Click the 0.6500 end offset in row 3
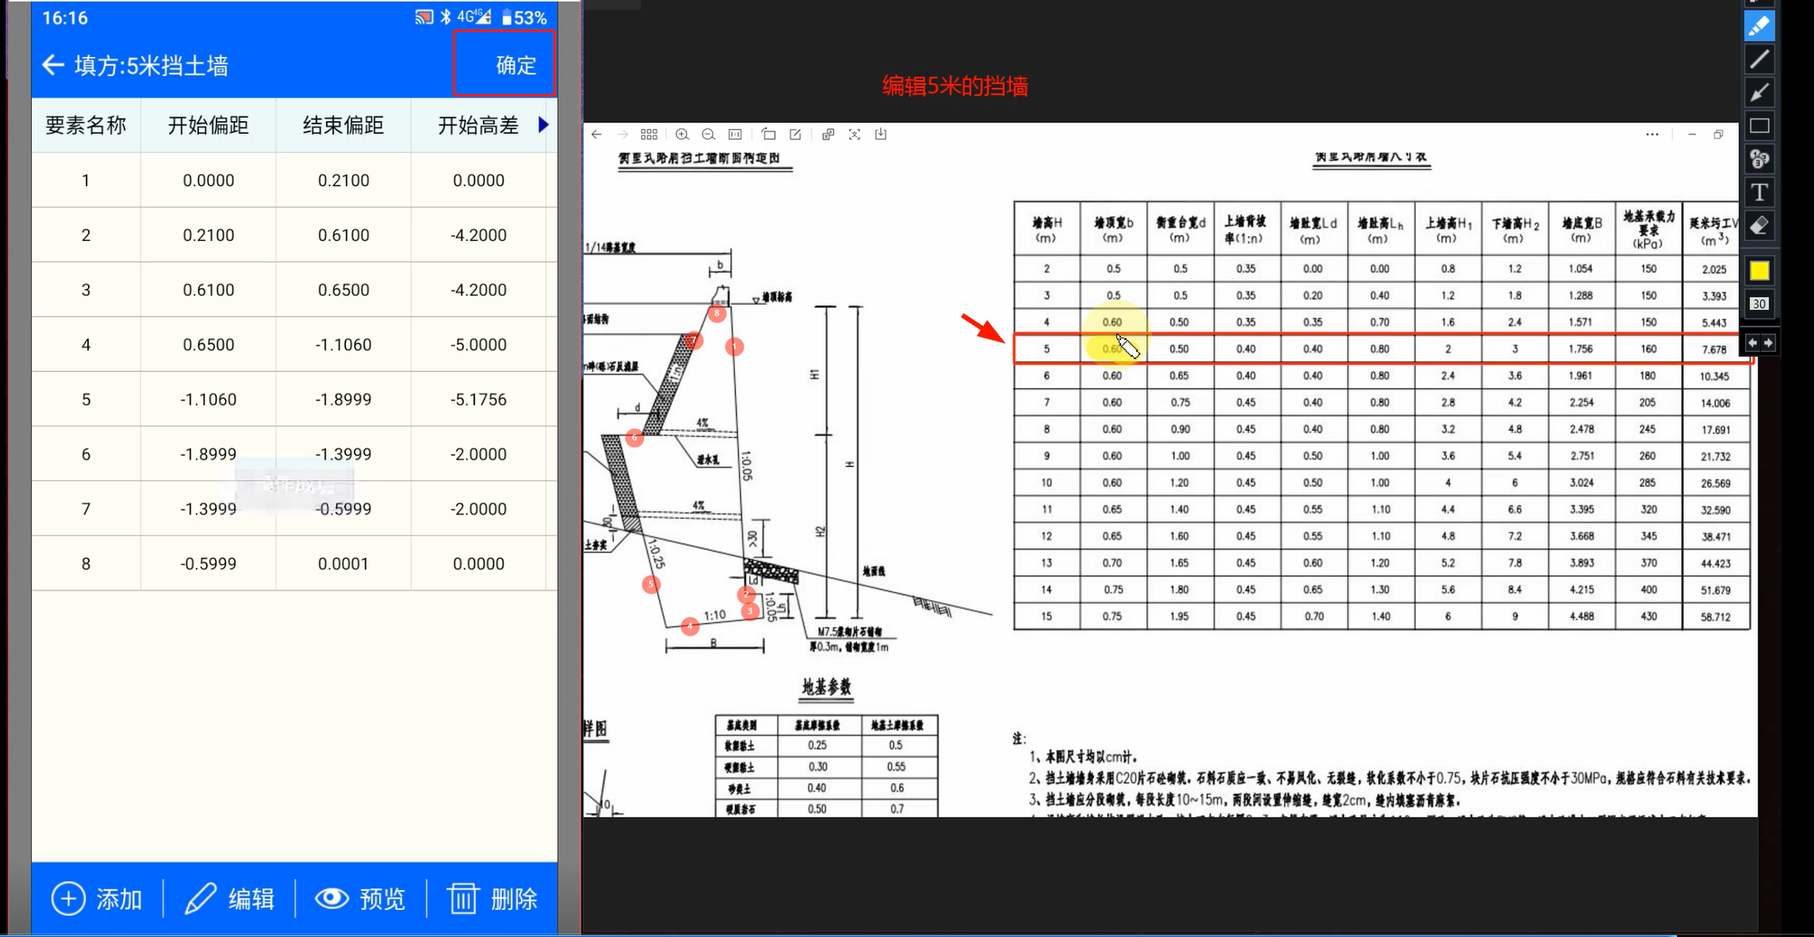The image size is (1814, 937). 343,290
